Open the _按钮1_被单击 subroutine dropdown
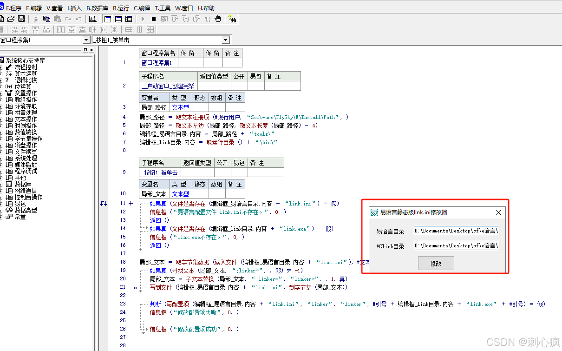 226,40
